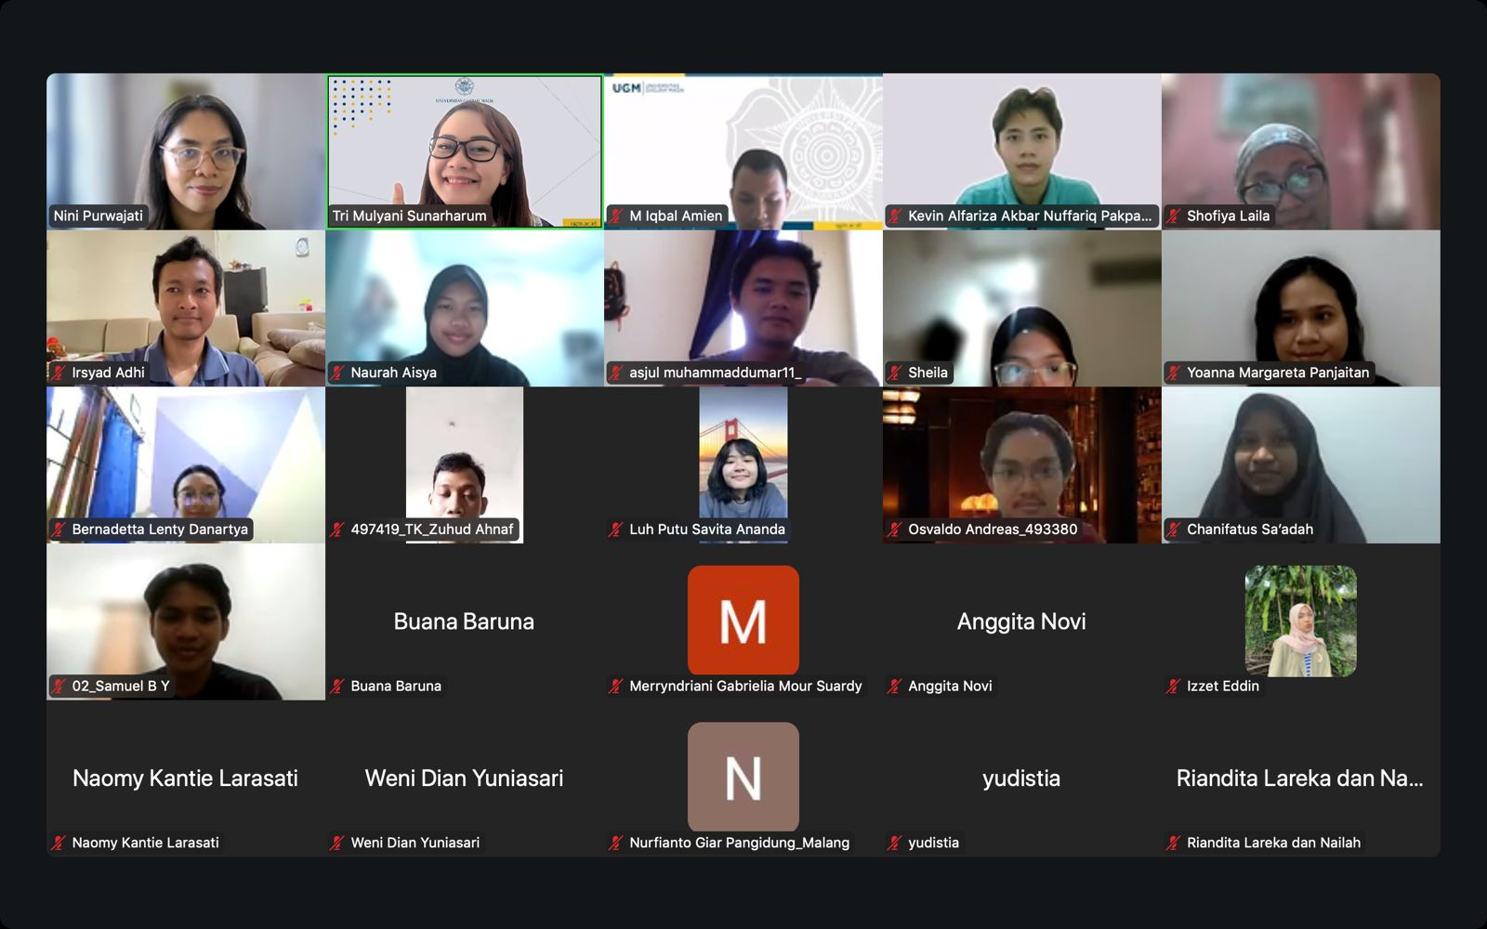Click Naomy Kantie Larasati participant tile
The image size is (1487, 929).
(186, 779)
